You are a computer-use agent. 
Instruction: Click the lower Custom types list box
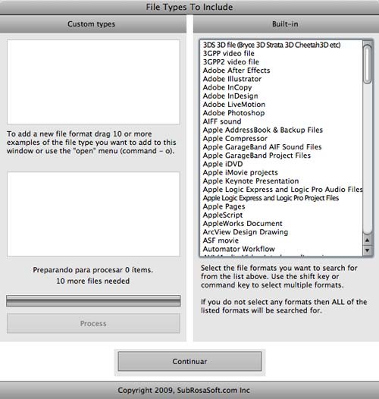point(93,214)
